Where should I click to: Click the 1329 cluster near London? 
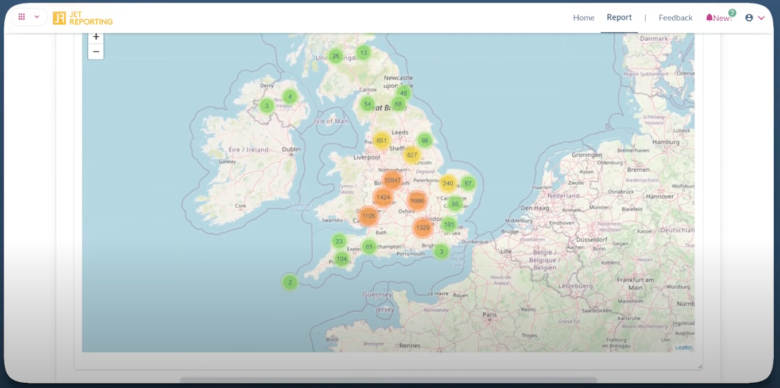coord(422,228)
